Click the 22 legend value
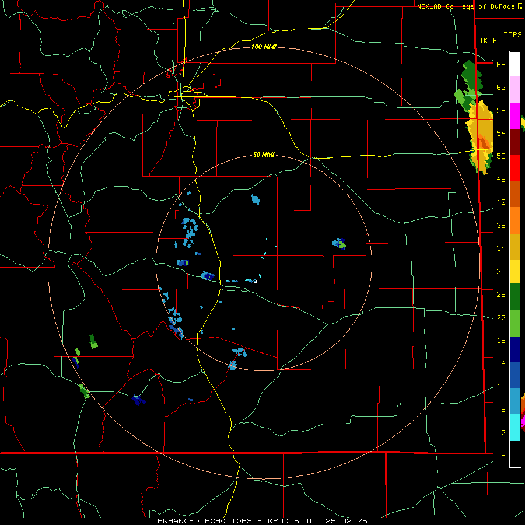Image resolution: width=525 pixels, height=525 pixels. point(501,318)
